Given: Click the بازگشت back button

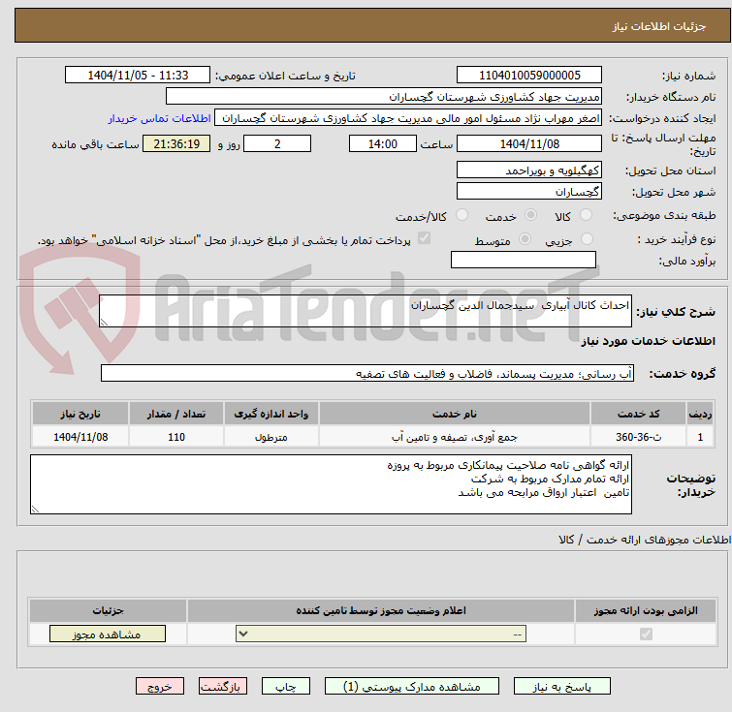Looking at the screenshot, I should 222,687.
